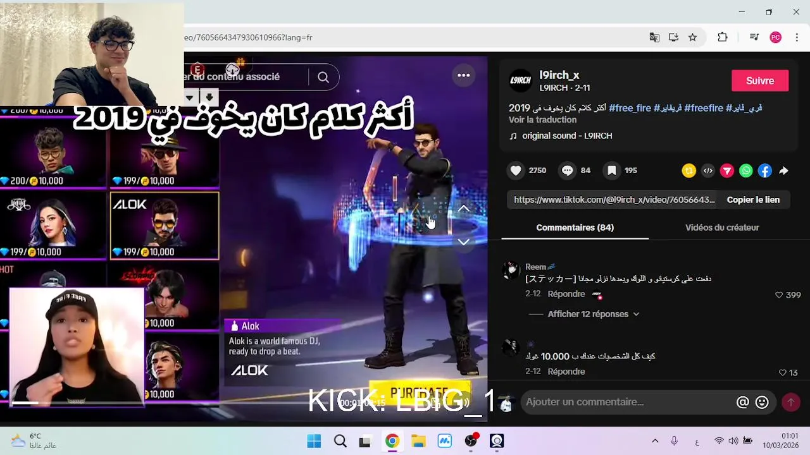Bookmark the video with the save icon
This screenshot has height=455, width=810.
(x=611, y=171)
